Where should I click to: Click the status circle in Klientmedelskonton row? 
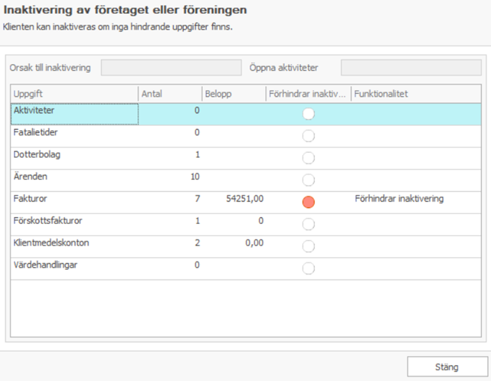(x=309, y=246)
